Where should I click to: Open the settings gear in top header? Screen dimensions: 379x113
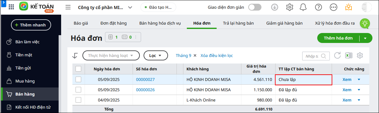(290, 7)
